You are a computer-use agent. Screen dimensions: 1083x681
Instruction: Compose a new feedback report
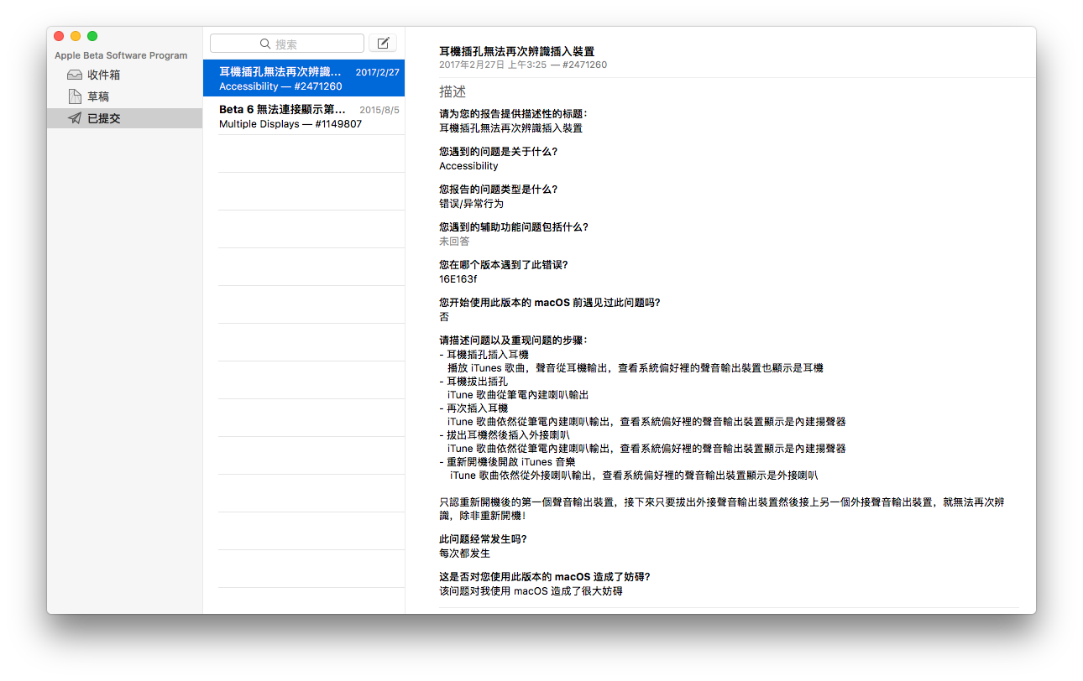(x=383, y=44)
